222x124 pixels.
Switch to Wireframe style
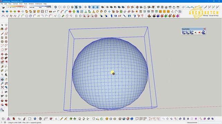coord(65,7)
